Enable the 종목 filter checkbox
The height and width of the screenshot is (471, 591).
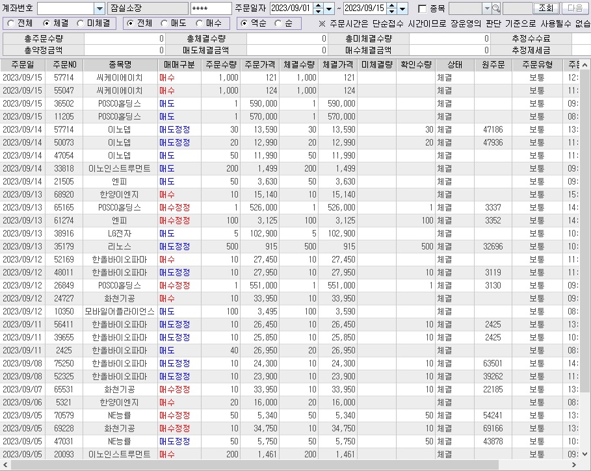point(423,8)
